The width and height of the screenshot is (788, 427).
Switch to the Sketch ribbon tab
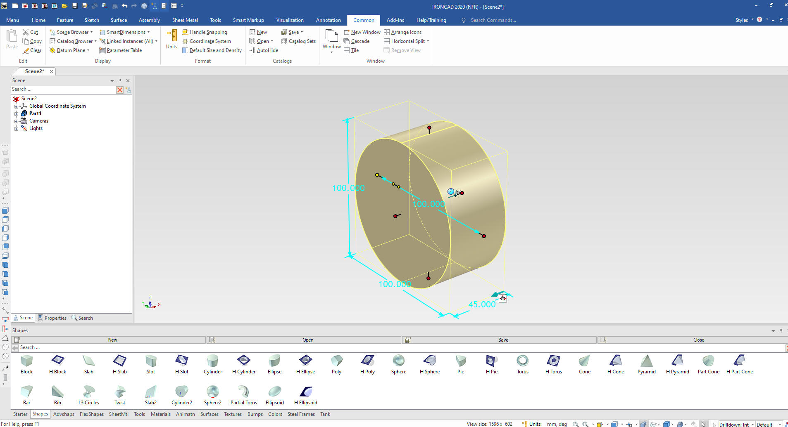click(x=92, y=20)
